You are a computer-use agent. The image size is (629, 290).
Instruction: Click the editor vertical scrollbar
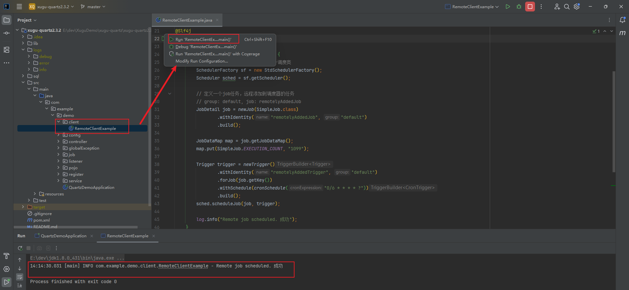click(x=614, y=121)
